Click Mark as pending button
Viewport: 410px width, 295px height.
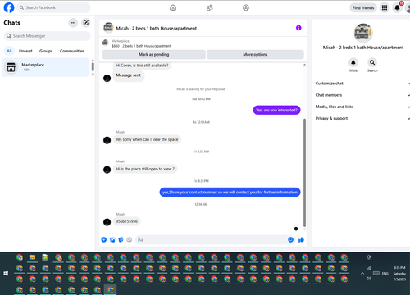point(154,54)
